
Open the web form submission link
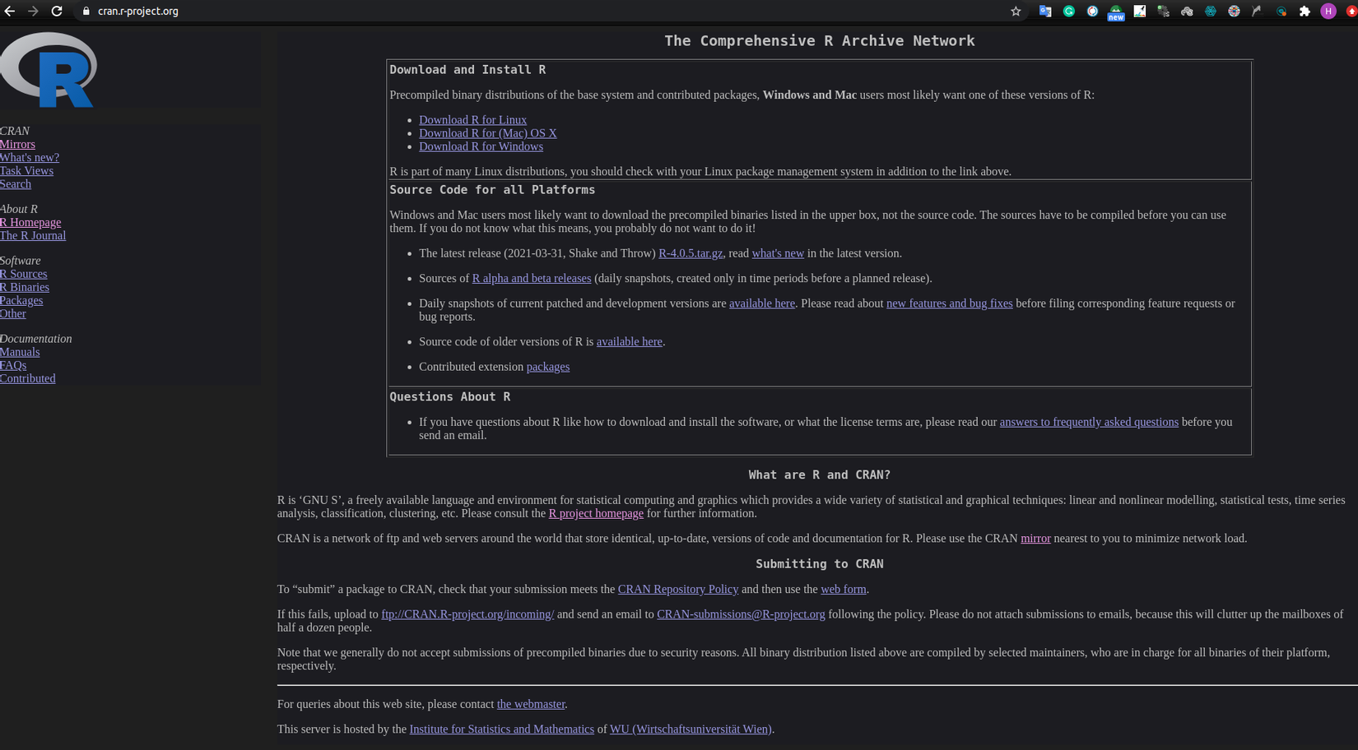click(844, 590)
